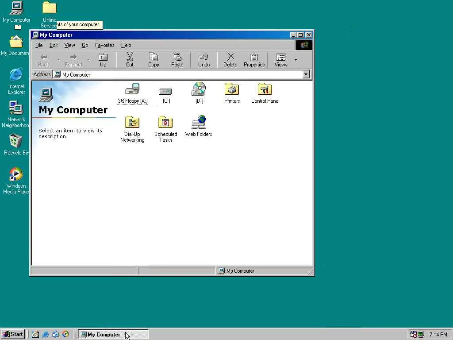Select My Computer desktop icon
This screenshot has width=453, height=340.
[x=16, y=12]
